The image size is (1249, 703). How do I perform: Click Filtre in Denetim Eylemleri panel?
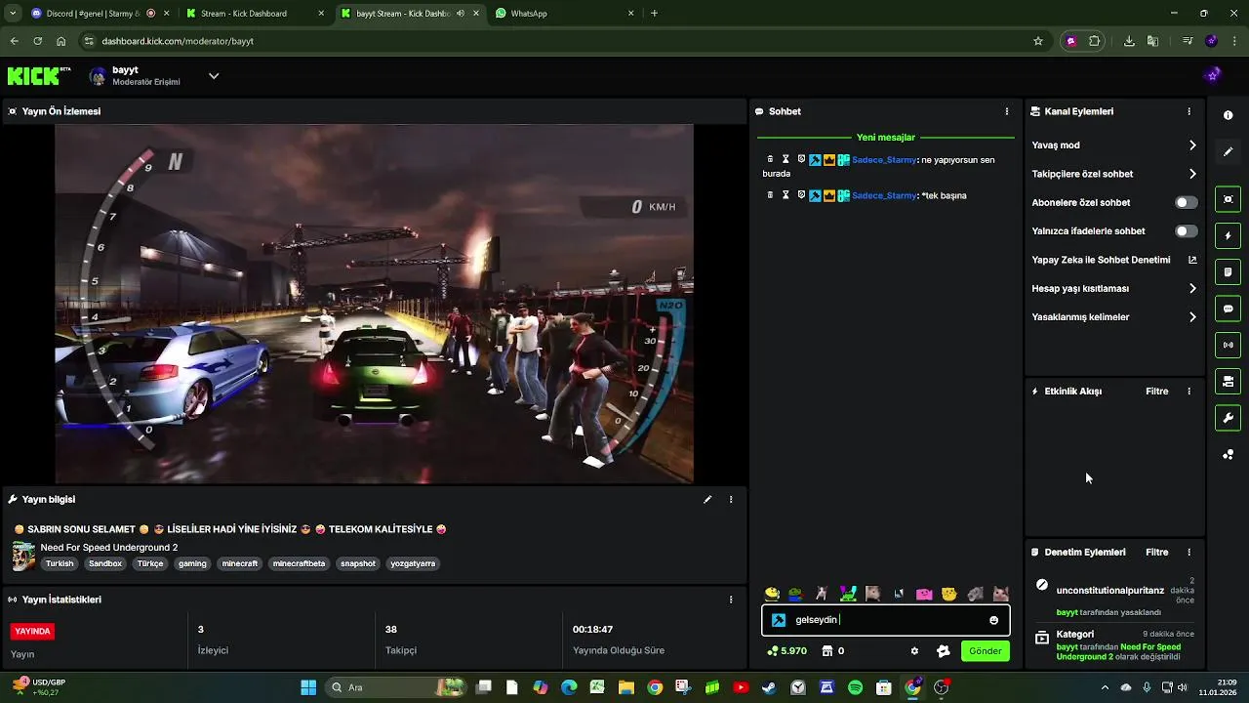pyautogui.click(x=1156, y=553)
